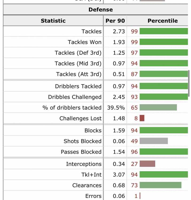
Task: Click the vertical scrollbar thumb
Action: coord(189,83)
